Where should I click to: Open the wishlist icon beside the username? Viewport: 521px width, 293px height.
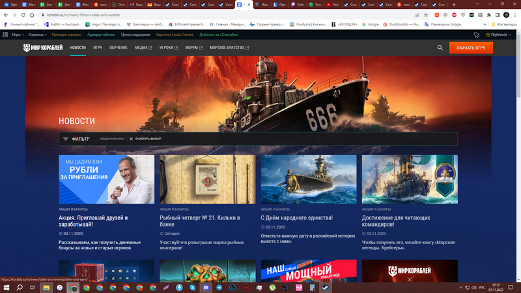pyautogui.click(x=477, y=35)
